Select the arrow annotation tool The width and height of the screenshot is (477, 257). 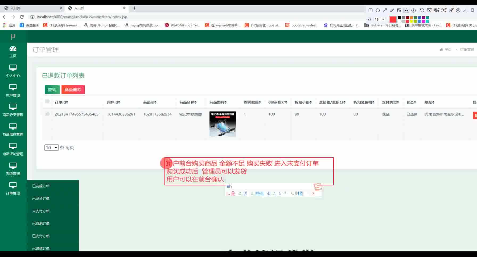pyautogui.click(x=385, y=10)
